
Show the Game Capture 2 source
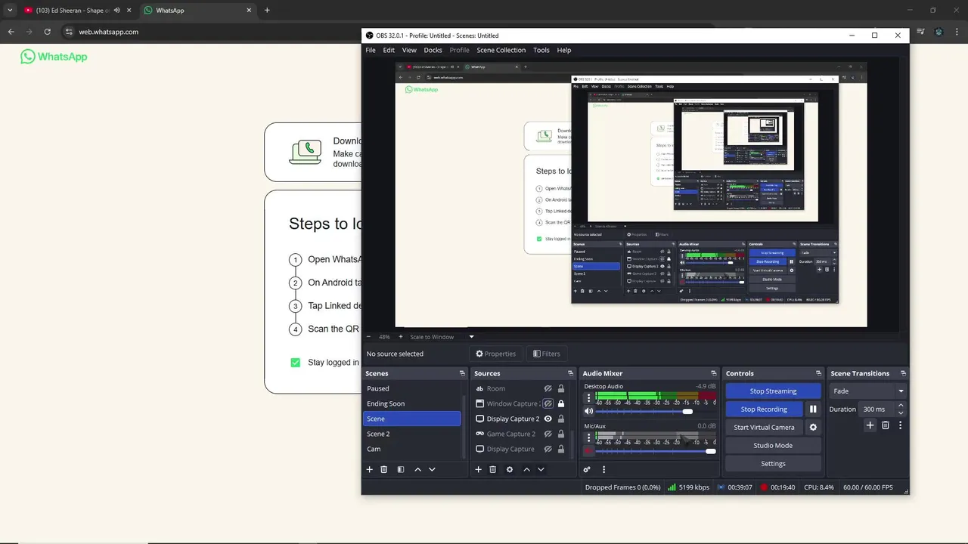548,434
